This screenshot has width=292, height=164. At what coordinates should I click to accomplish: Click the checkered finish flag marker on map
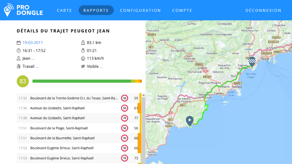click(252, 61)
